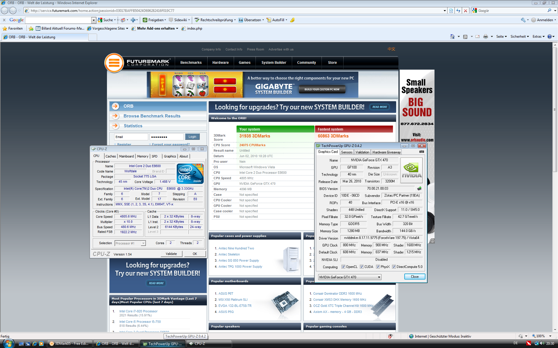Click the red stop loading icon
The image size is (558, 348).
(x=465, y=10)
